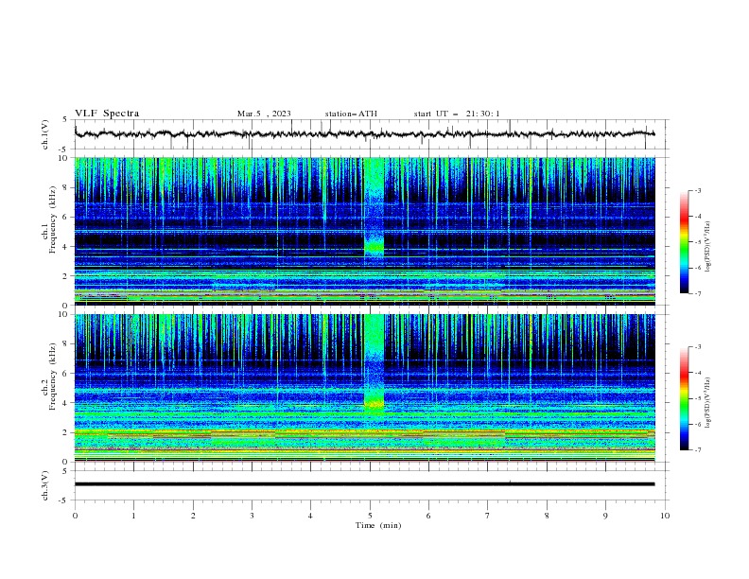Click the upper color bar '-3' label

click(698, 190)
